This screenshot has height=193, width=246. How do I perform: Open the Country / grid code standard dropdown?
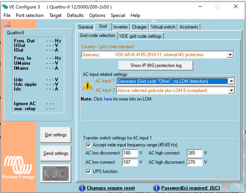[158, 55]
